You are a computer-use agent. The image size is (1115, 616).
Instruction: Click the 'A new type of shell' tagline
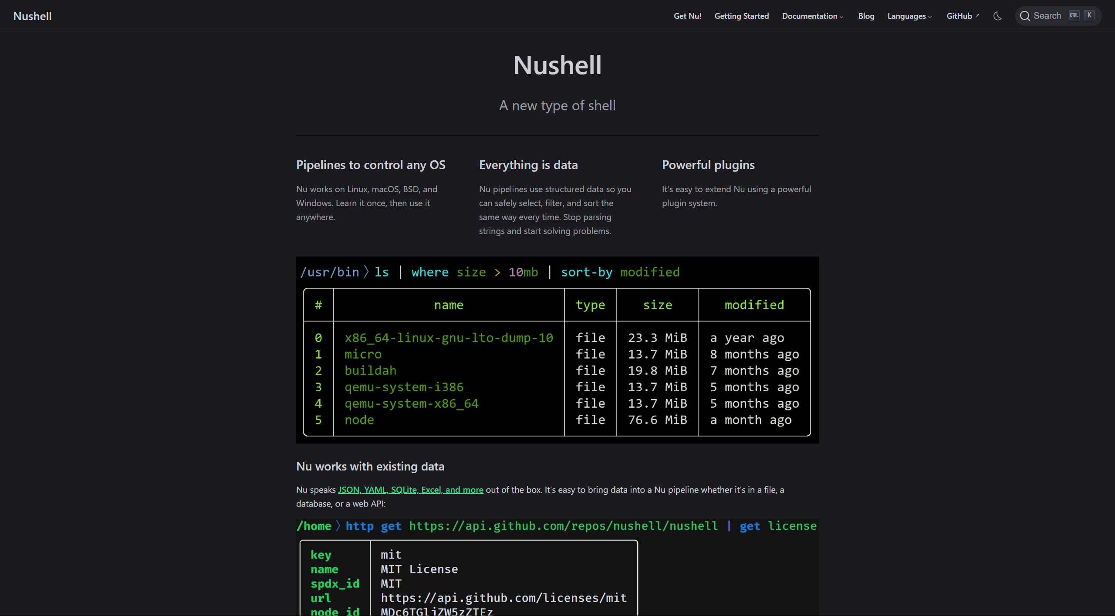pos(557,105)
